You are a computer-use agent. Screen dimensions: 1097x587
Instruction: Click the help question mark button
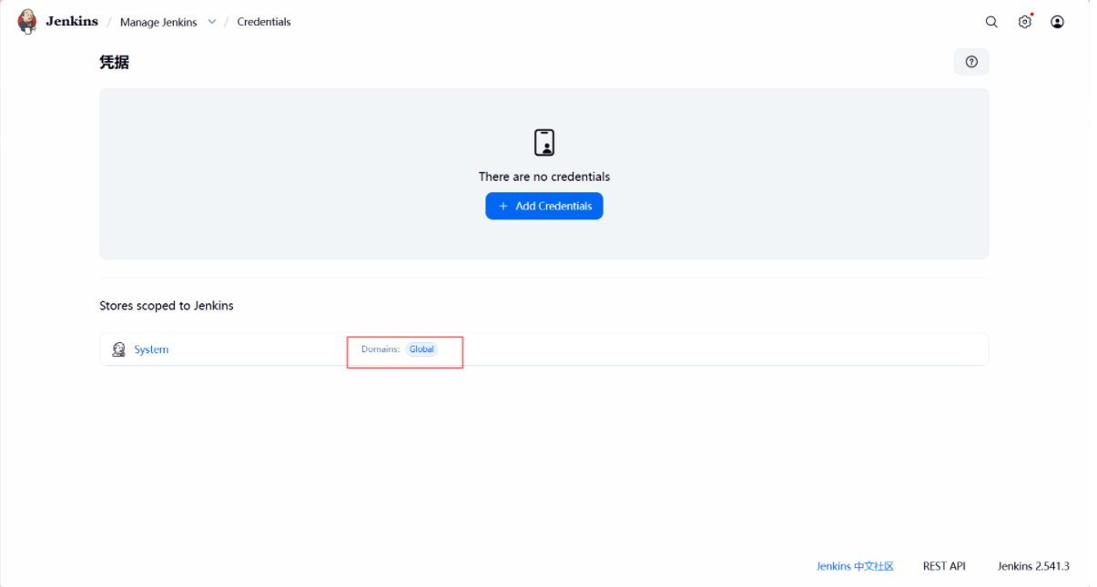[971, 62]
